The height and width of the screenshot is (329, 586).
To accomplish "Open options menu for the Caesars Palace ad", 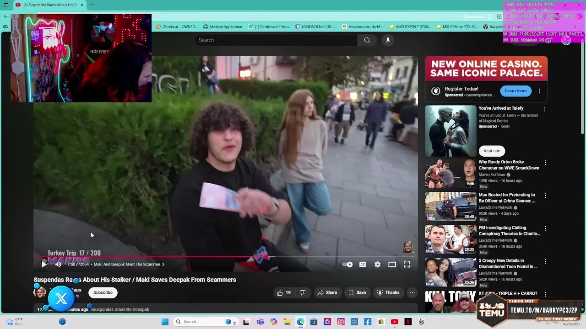I will 539,91.
